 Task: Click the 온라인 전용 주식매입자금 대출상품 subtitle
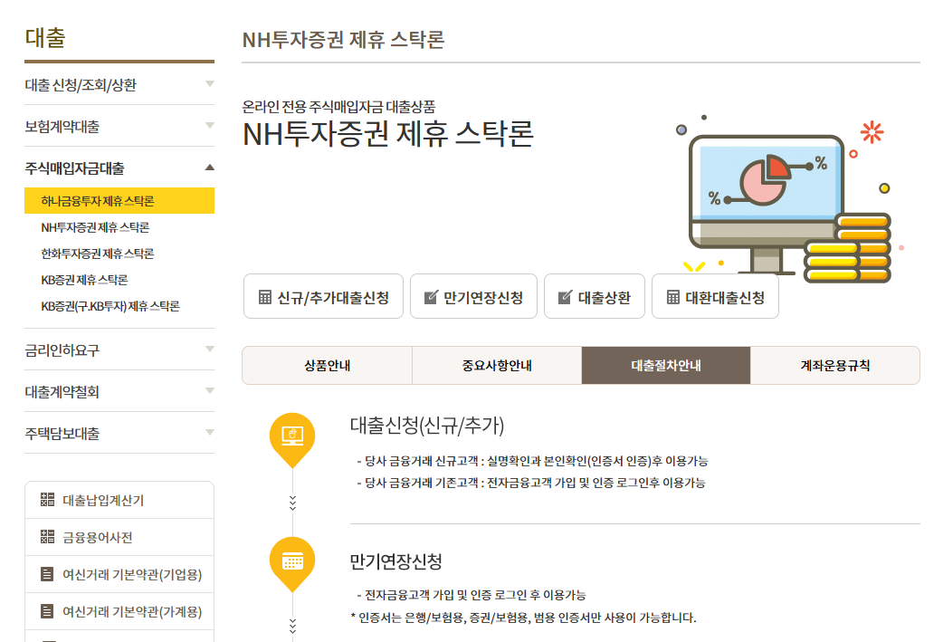pos(338,107)
